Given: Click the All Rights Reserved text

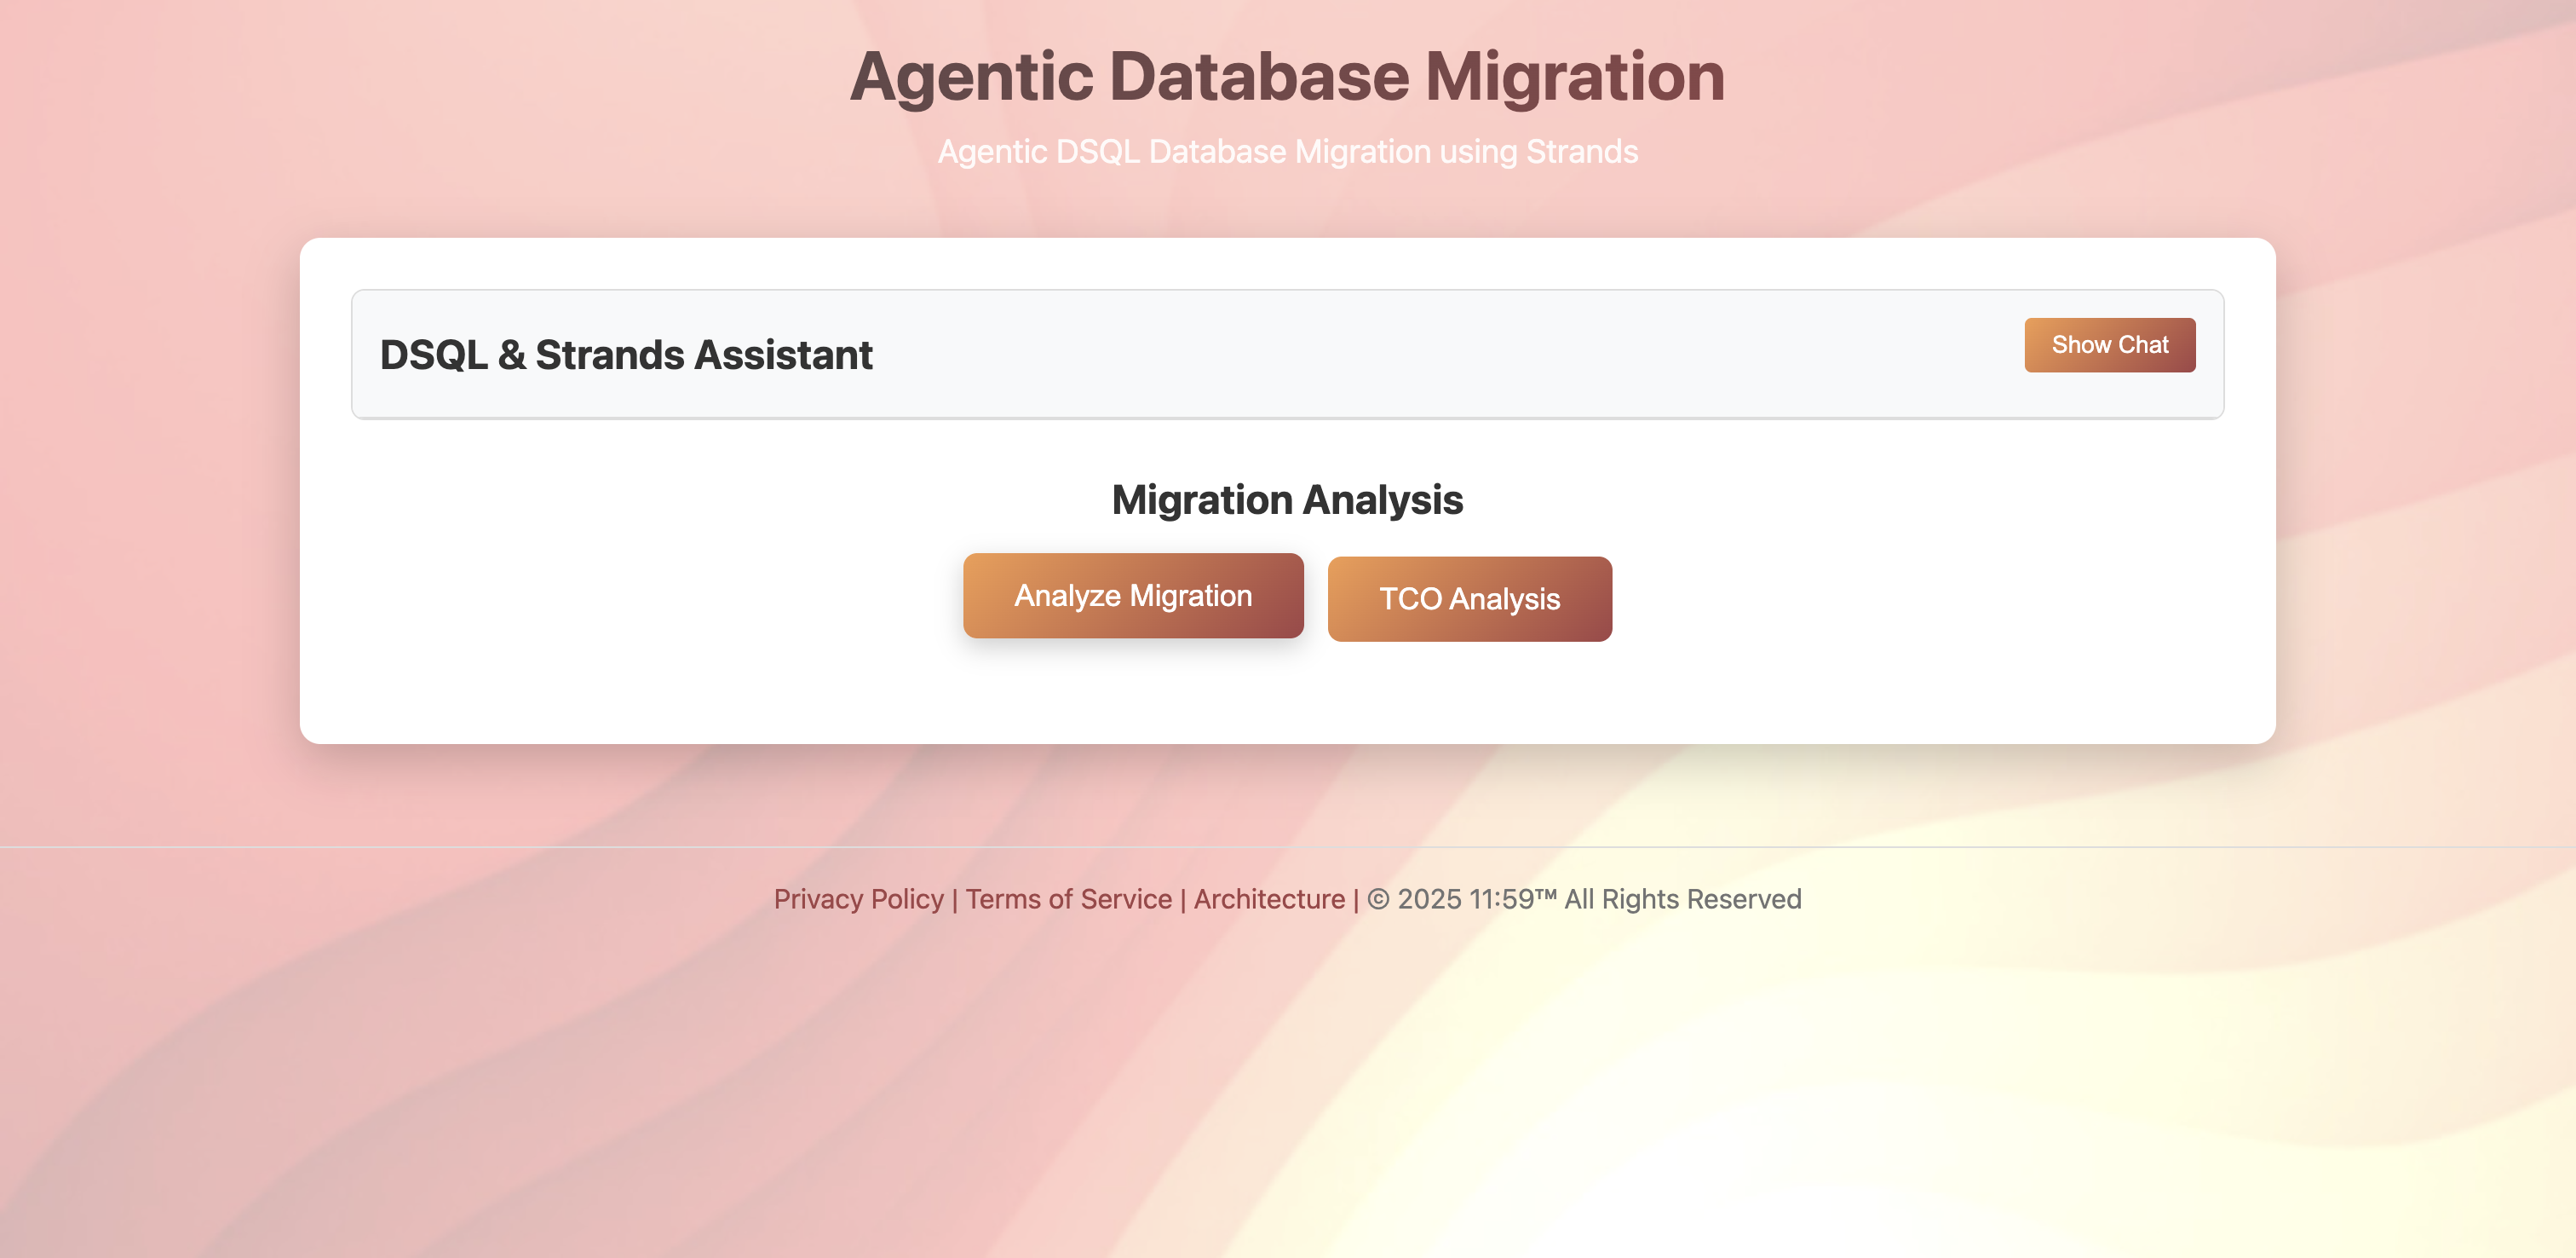Looking at the screenshot, I should tap(1683, 898).
